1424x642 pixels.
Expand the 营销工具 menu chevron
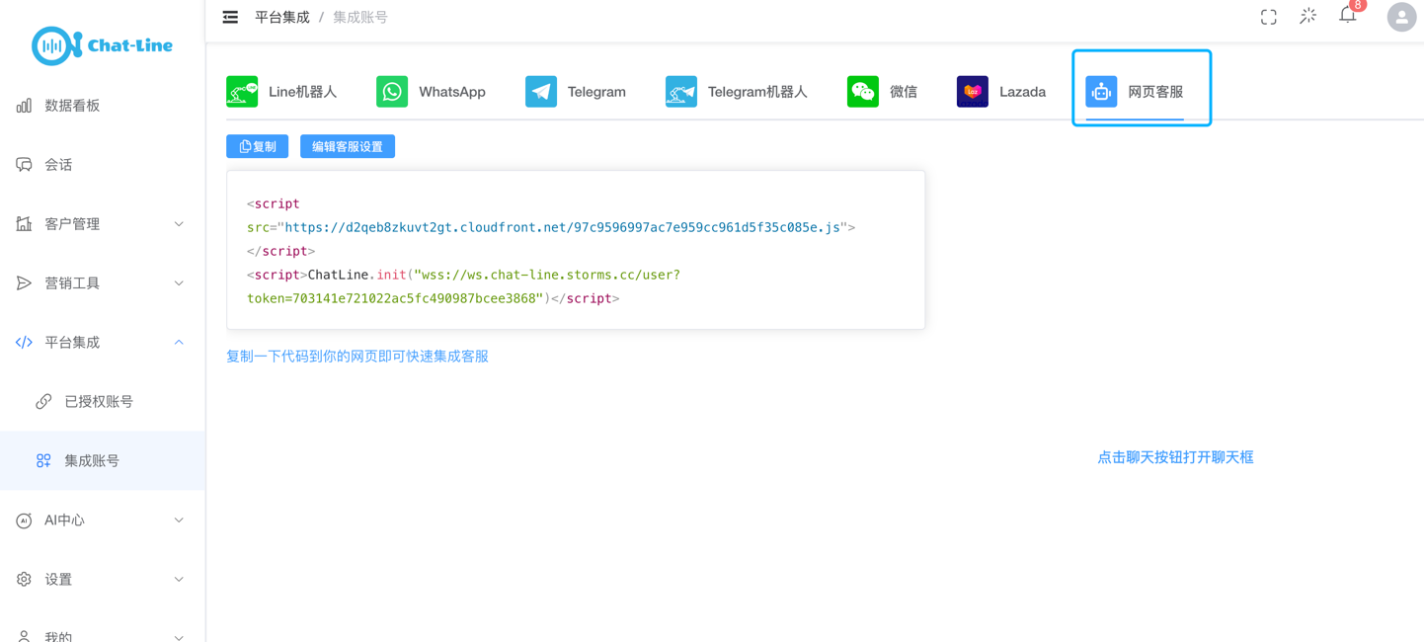(179, 283)
